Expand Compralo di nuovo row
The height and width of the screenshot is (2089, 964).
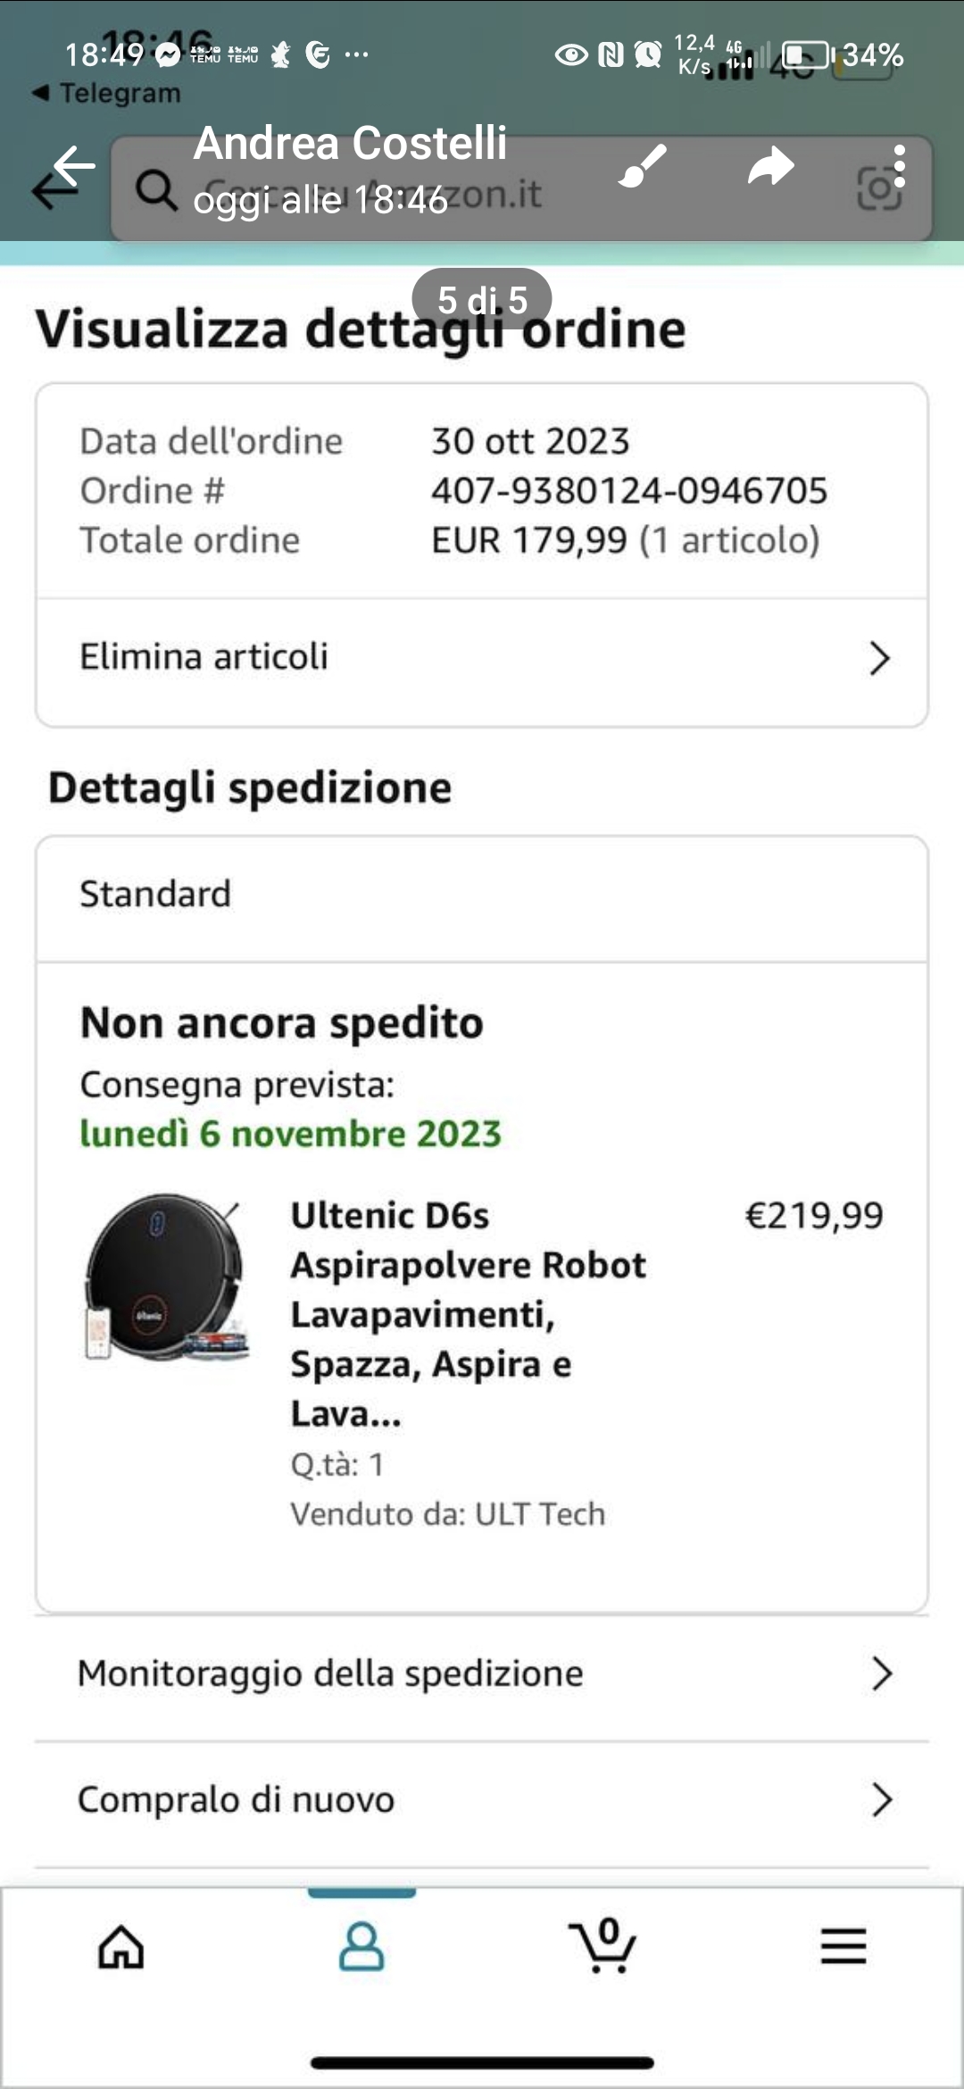881,1800
